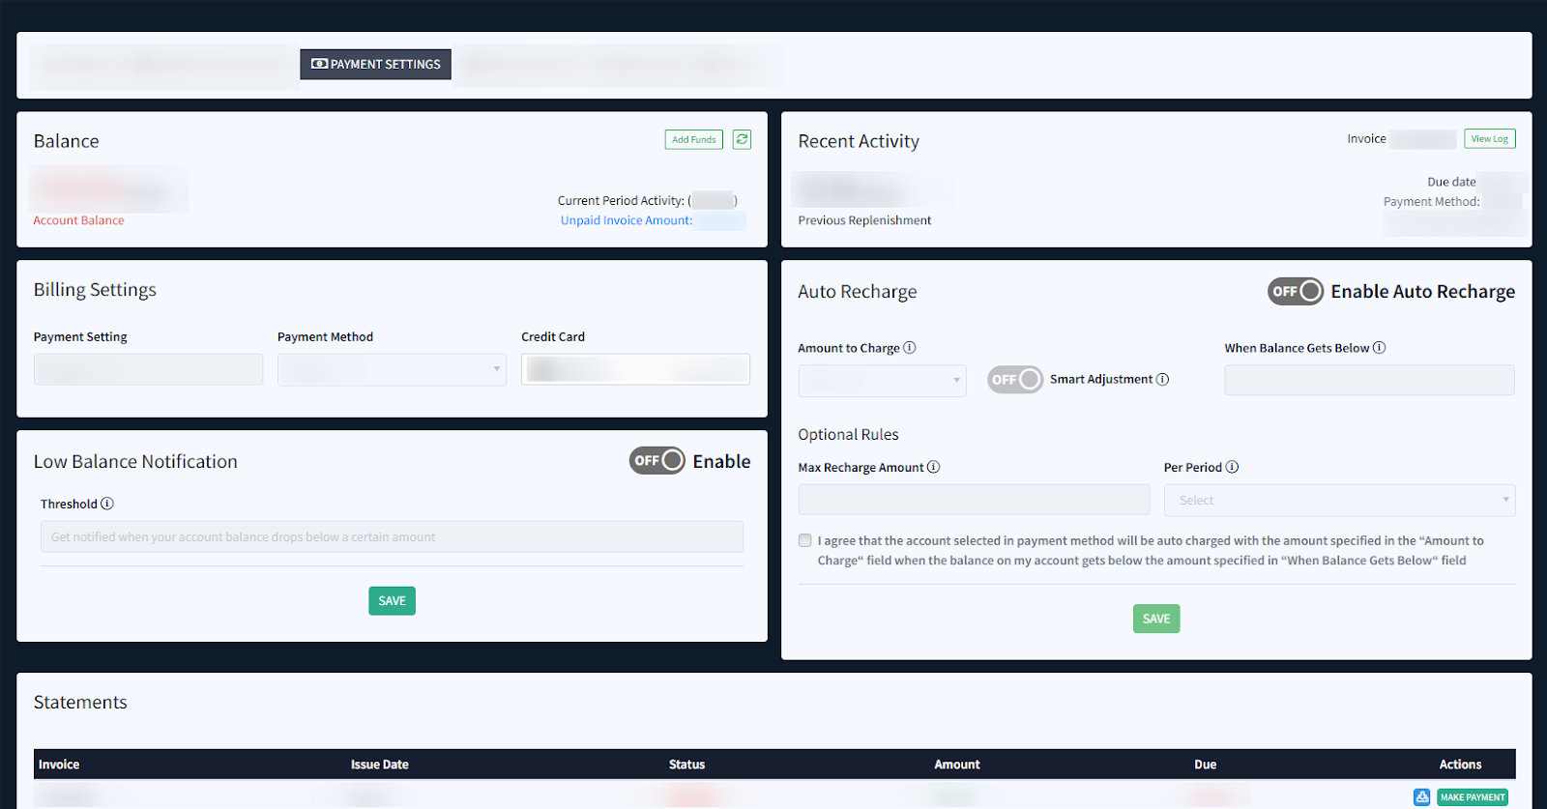Viewport: 1547px width, 809px height.
Task: Click the Threshold amount input field
Action: coord(392,537)
